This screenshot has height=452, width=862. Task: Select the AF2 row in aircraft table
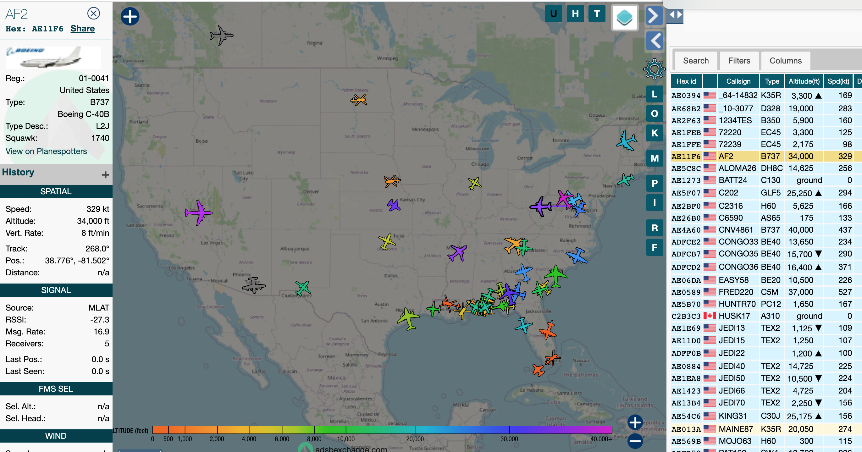point(766,156)
